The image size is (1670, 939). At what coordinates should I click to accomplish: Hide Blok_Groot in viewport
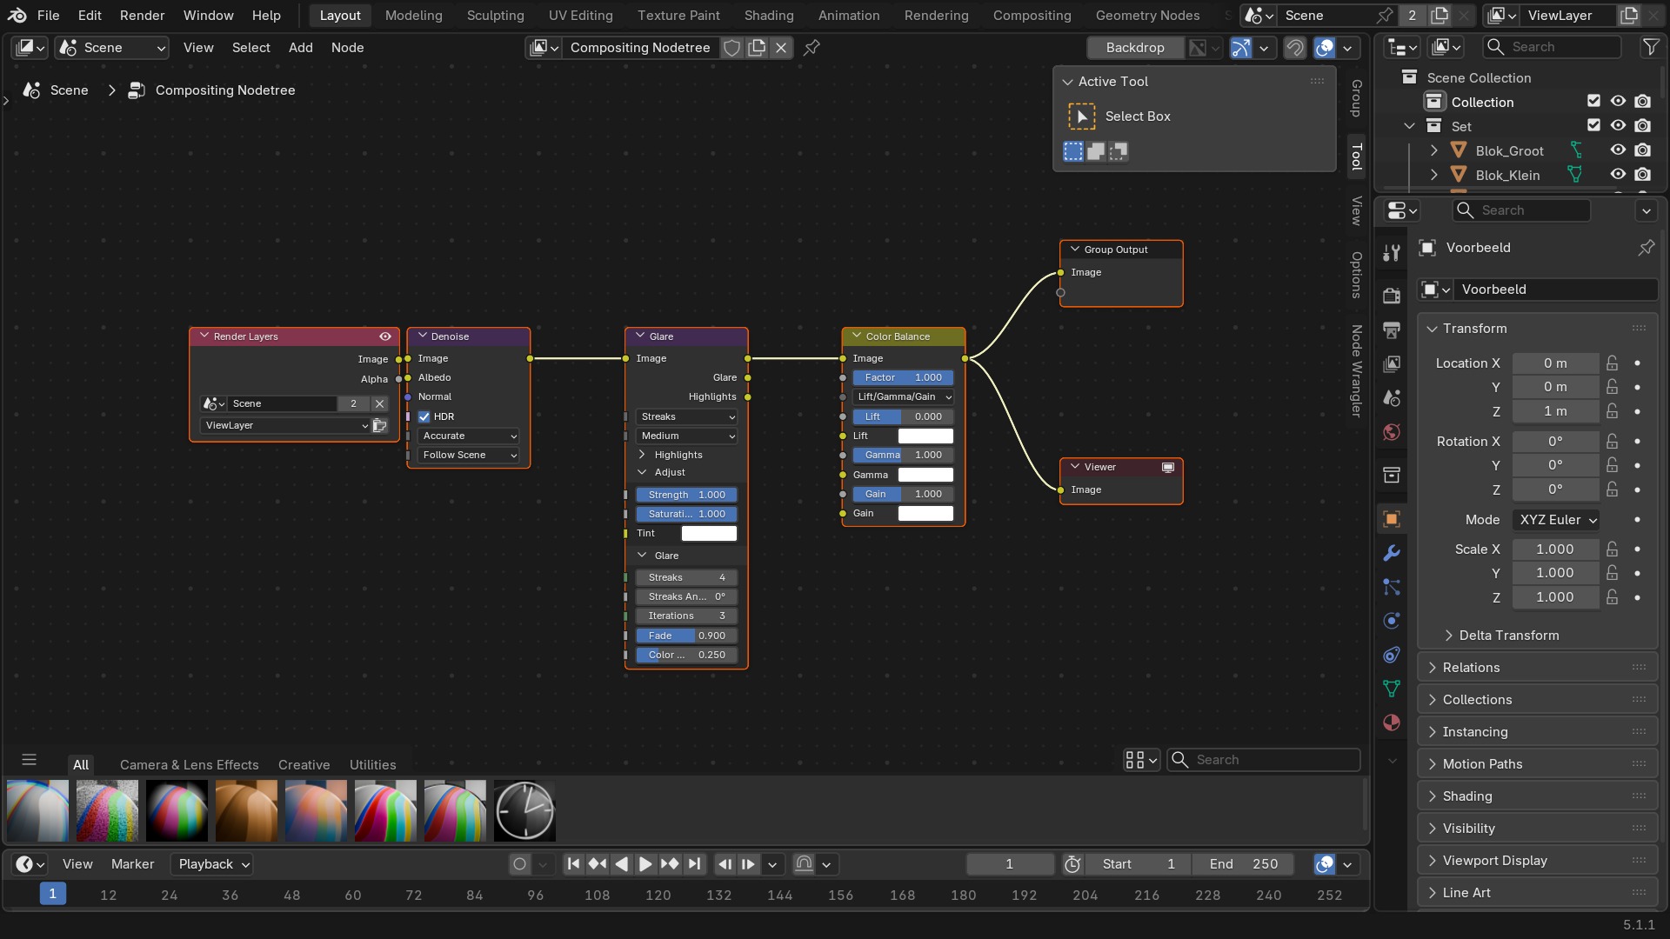click(1618, 150)
